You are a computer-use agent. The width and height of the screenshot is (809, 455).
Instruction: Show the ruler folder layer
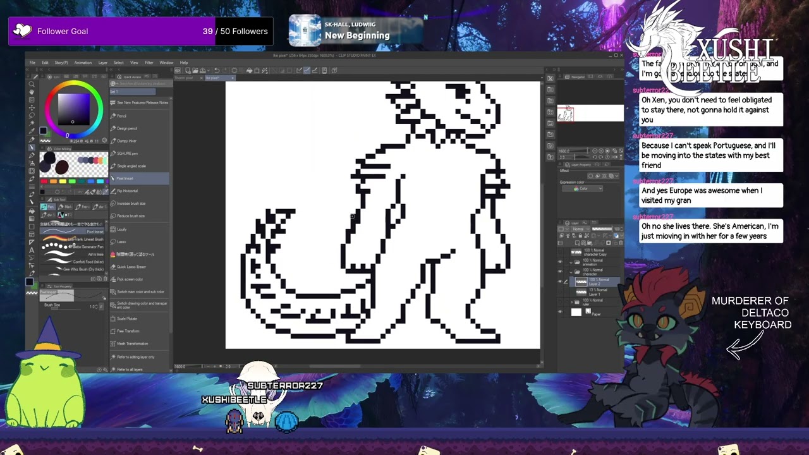[560, 301]
